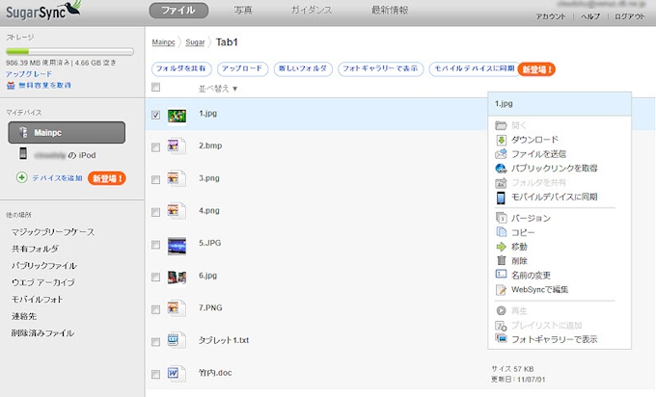
Task: Tick the select-all checkbox in header
Action: coord(156,88)
